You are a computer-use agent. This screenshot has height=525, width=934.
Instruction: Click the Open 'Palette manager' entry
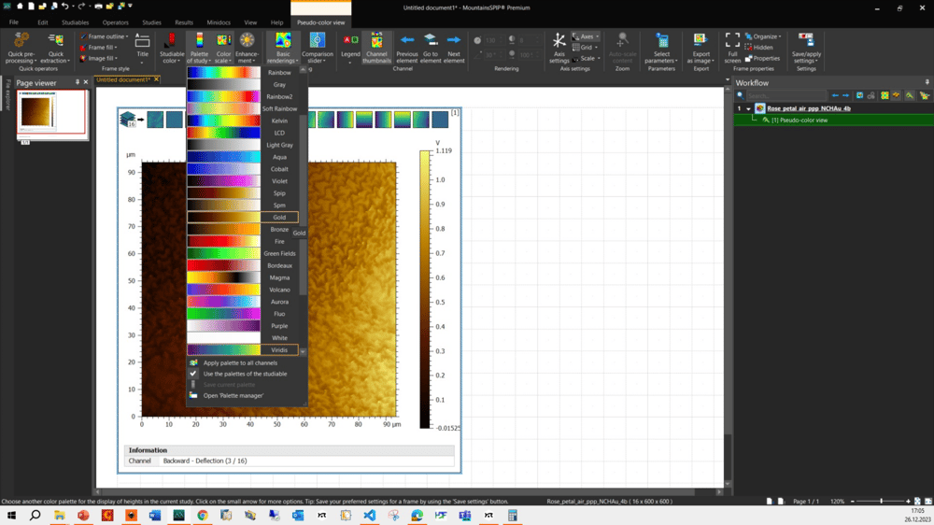pos(233,396)
